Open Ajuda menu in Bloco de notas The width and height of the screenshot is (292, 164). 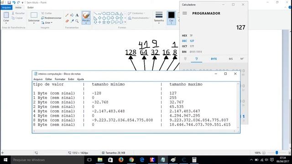[x=80, y=79]
